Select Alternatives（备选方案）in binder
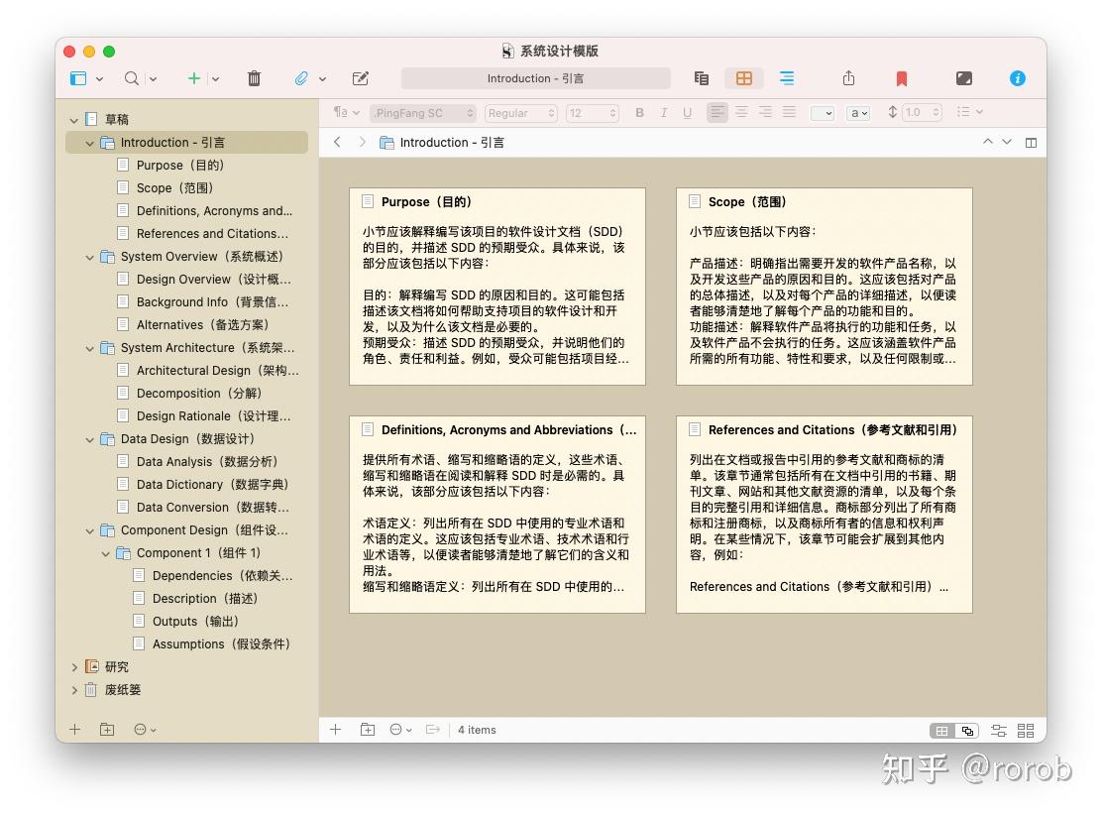 pos(202,325)
